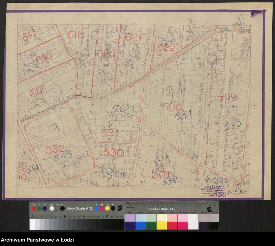The width and height of the screenshot is (275, 246).
Task: Click 'Archiwum Państwowe w Łodzi' caption
Action: point(37,240)
